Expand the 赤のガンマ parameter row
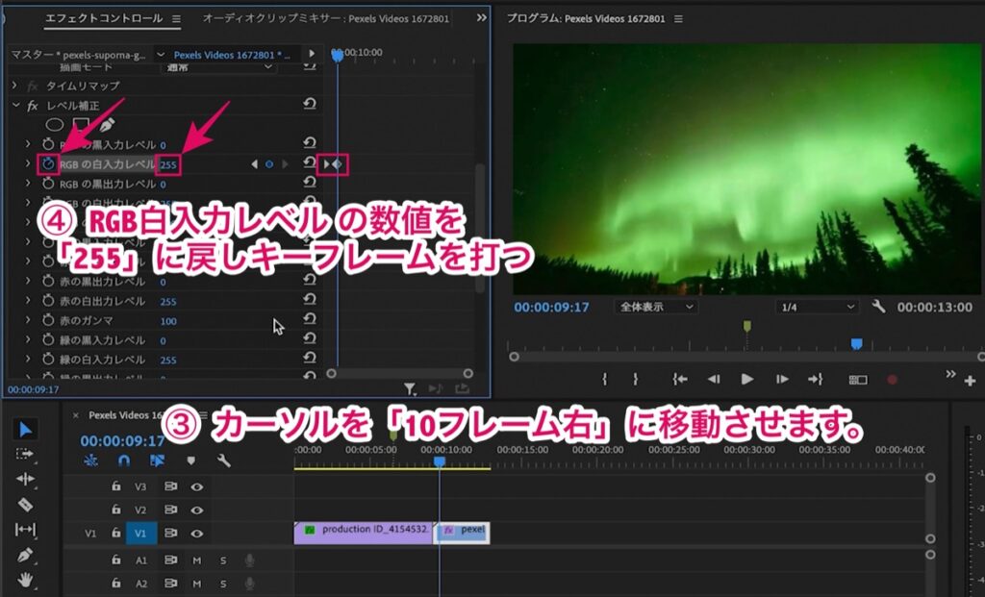The height and width of the screenshot is (597, 985). tap(28, 320)
